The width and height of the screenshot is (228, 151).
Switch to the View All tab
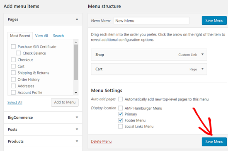click(x=41, y=36)
